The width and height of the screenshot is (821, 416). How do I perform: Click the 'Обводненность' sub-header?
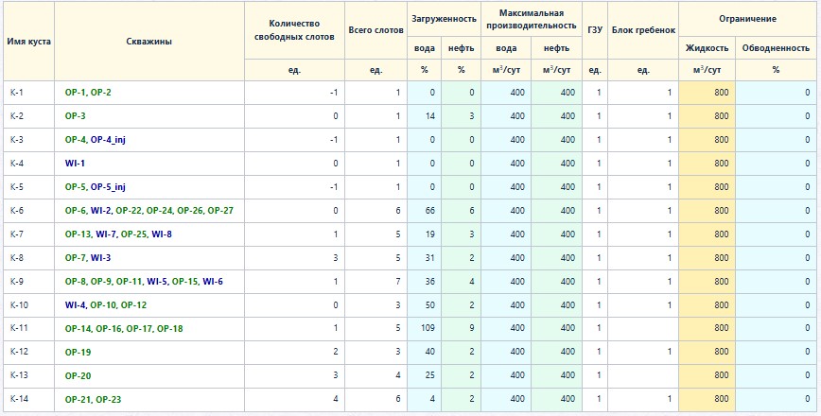[x=776, y=48]
